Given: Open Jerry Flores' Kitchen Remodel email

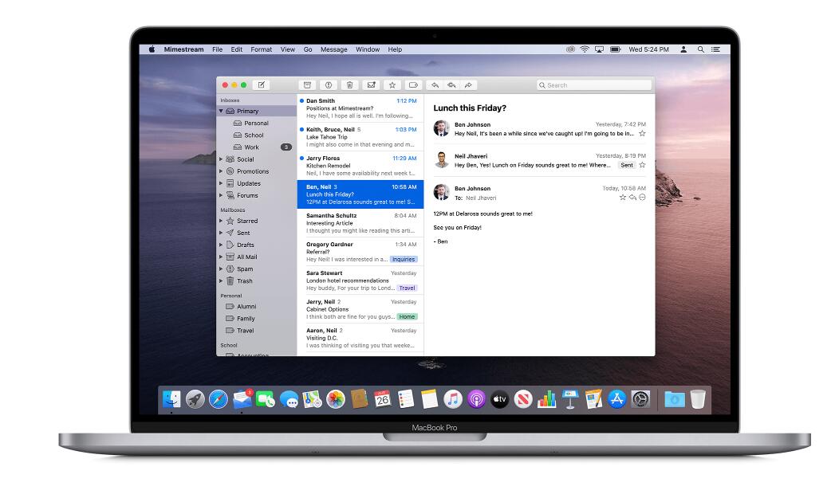Looking at the screenshot, I should (360, 166).
